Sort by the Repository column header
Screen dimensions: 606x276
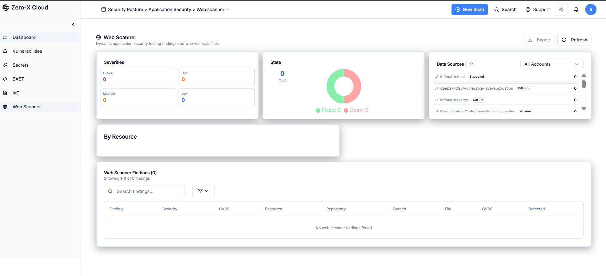click(336, 209)
